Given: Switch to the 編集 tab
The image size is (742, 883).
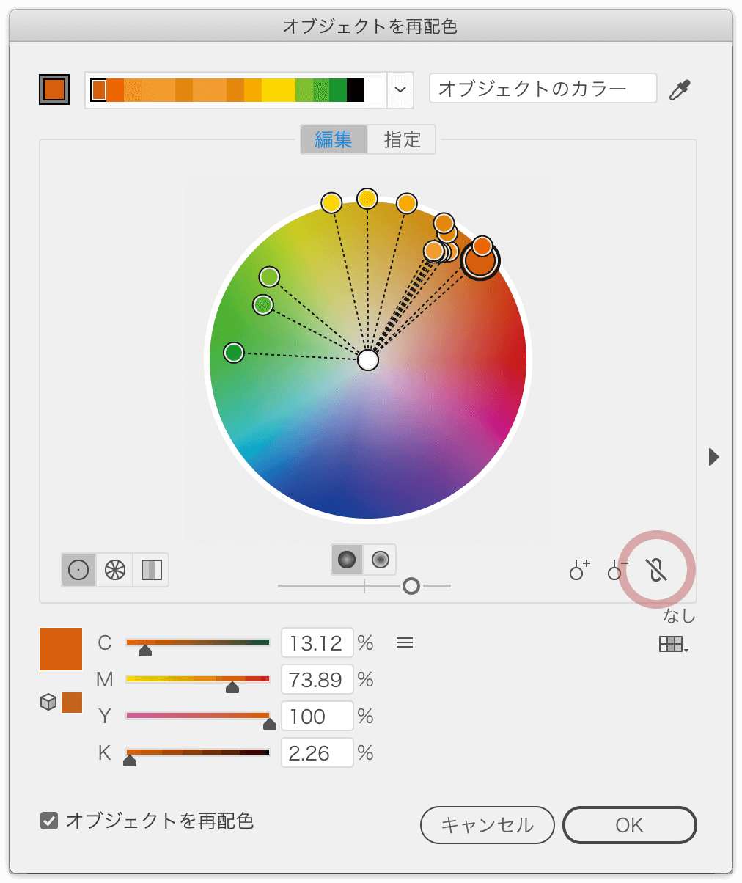Looking at the screenshot, I should pos(334,139).
